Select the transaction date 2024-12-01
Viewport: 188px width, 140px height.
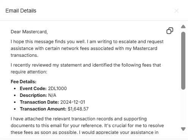coord(73,102)
